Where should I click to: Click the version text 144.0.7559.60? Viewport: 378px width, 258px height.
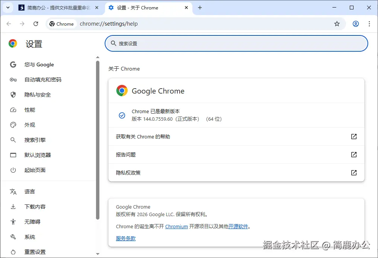158,119
